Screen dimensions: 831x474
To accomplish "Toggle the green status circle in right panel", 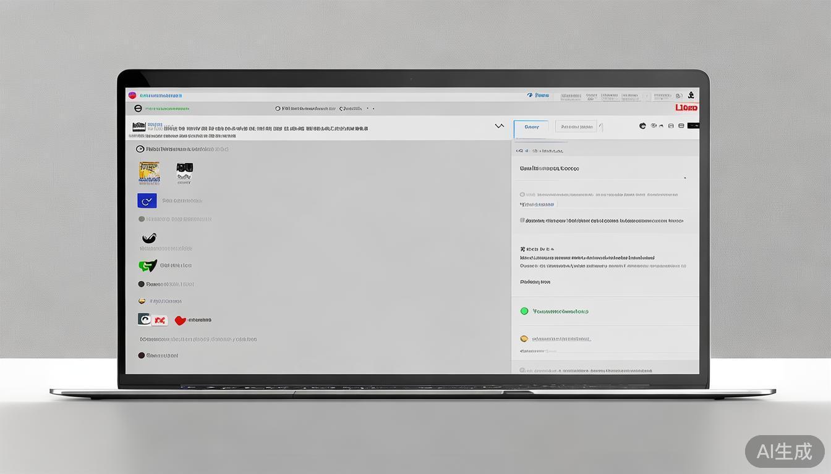I will coord(524,311).
